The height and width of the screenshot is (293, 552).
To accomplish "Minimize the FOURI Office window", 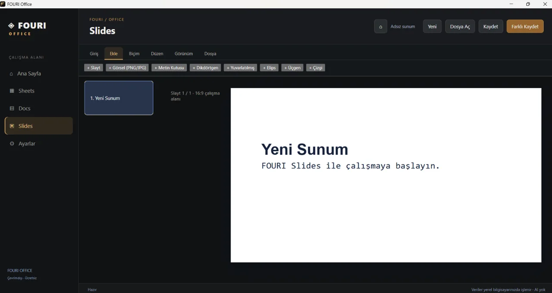I will [511, 4].
